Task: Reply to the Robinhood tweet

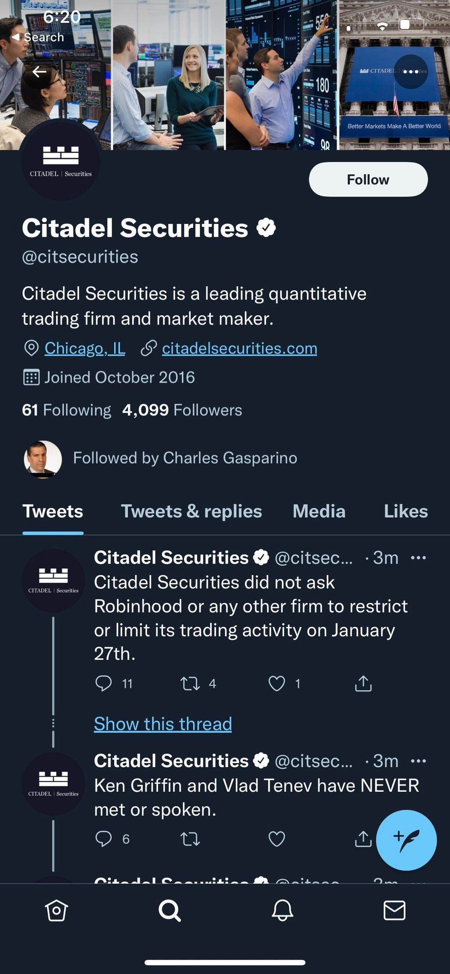Action: click(104, 684)
